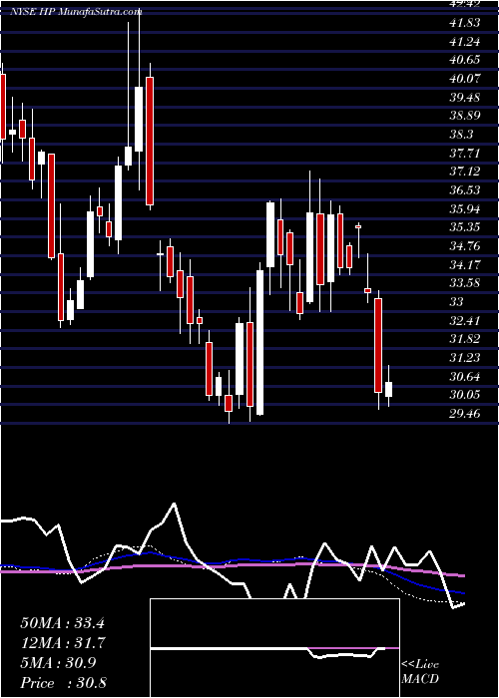Click the 35.35 price axis label
The height and width of the screenshot is (698, 499).
coord(465,227)
